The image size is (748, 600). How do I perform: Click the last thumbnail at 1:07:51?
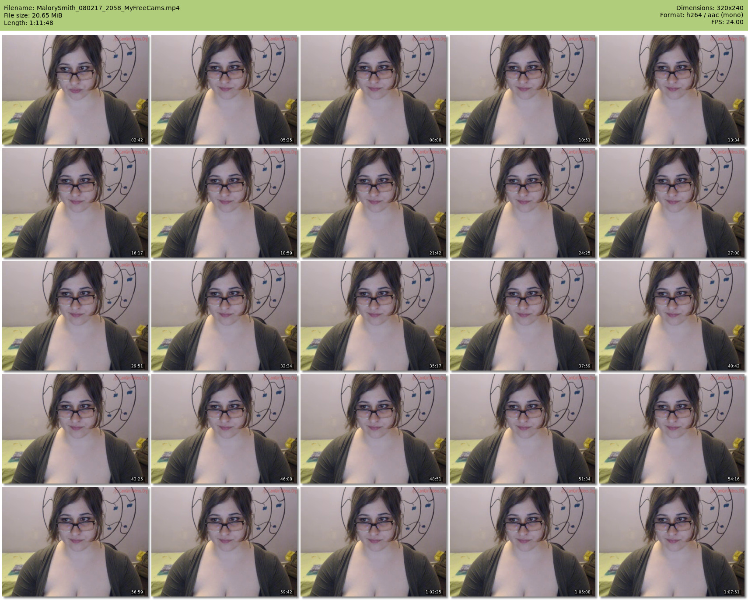click(672, 542)
